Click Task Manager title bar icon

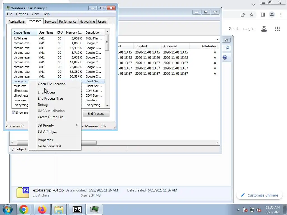(x=8, y=8)
